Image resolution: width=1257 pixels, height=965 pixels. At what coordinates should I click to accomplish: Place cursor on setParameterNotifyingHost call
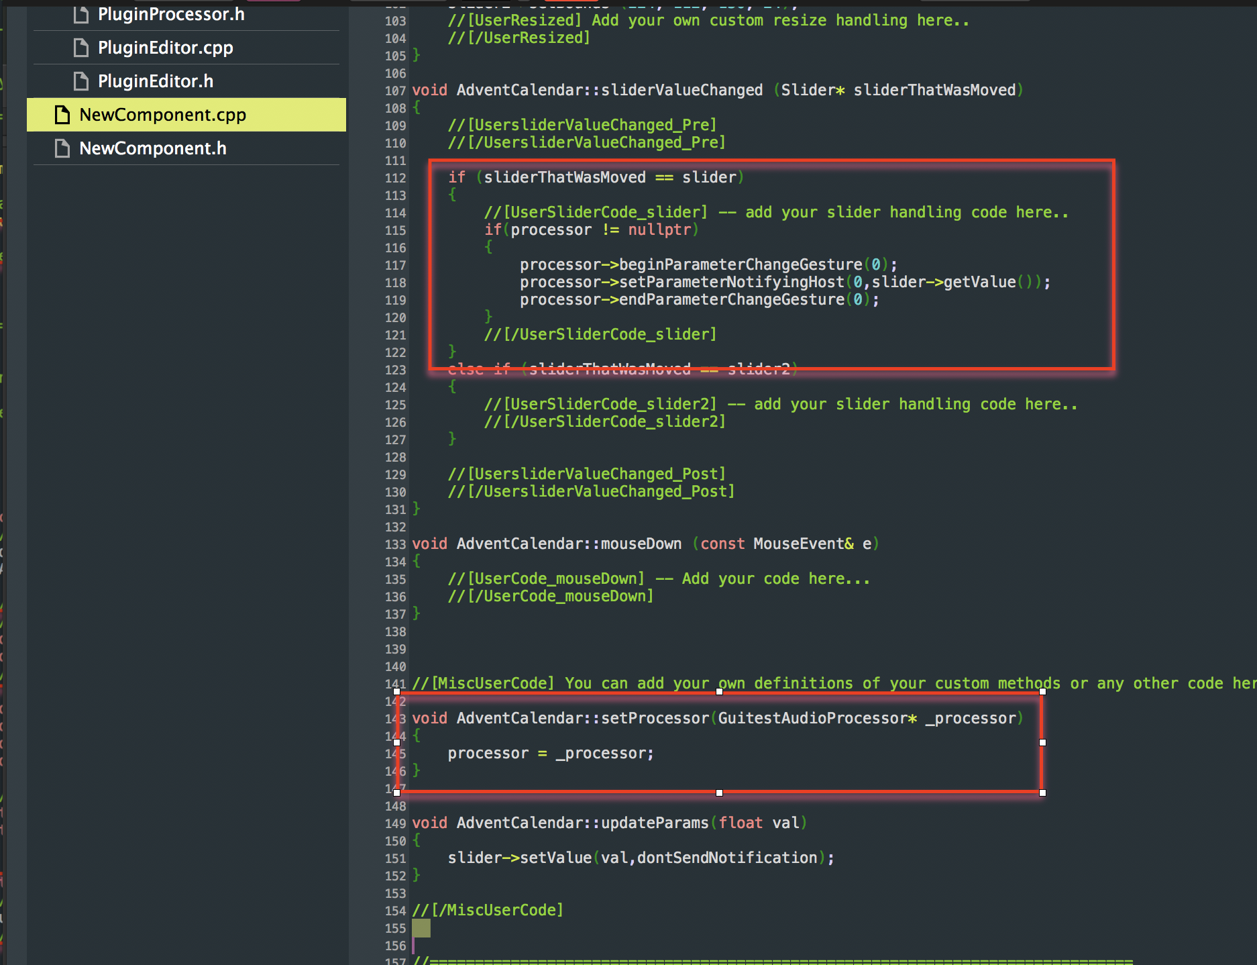731,283
